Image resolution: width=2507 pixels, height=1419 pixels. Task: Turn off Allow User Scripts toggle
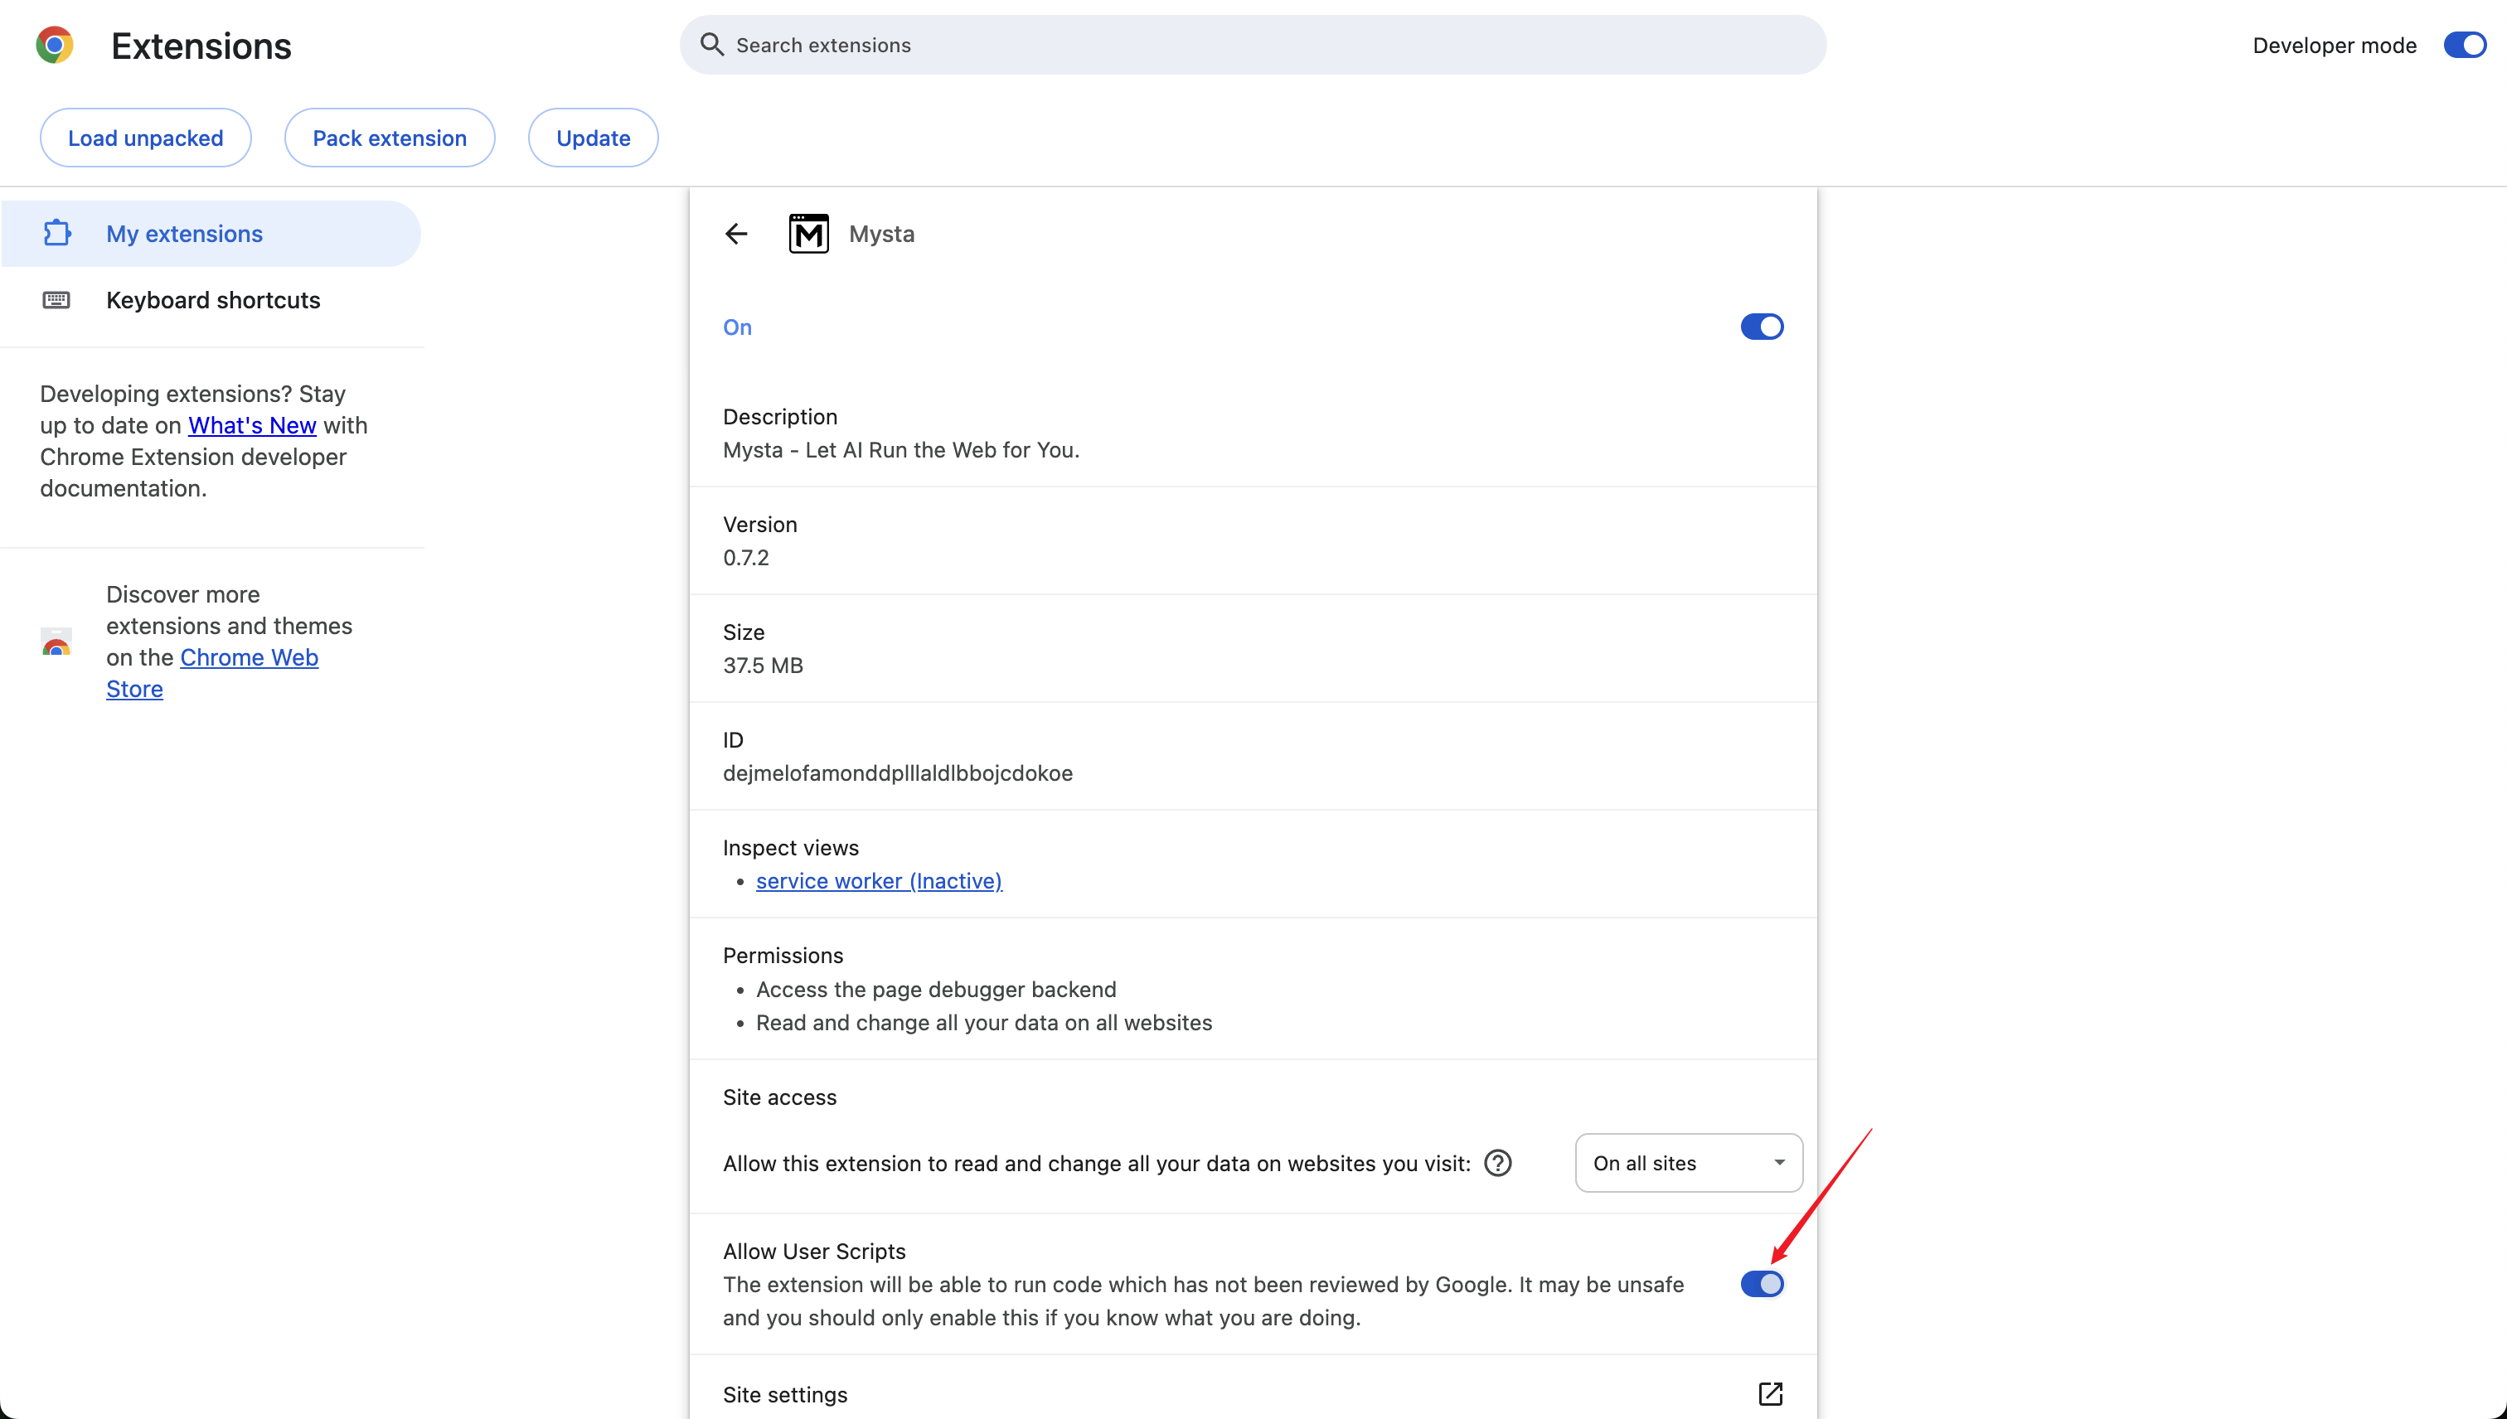1762,1285
